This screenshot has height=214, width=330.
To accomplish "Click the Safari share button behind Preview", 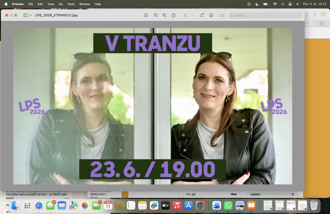I will 307,14.
